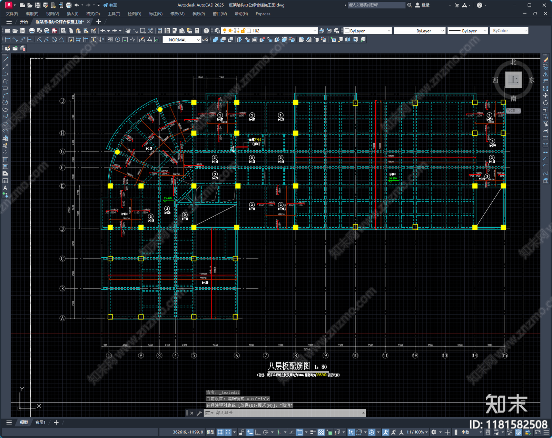Click the Help question mark in standard toolbar

click(x=206, y=31)
